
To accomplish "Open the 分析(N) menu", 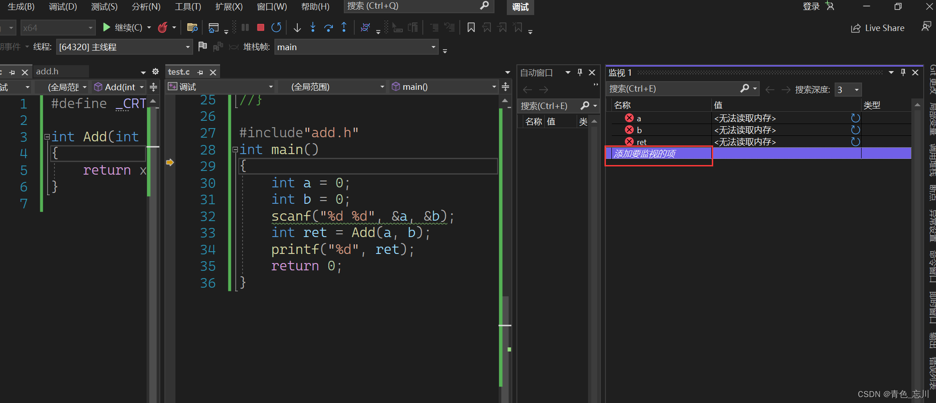I will tap(146, 6).
